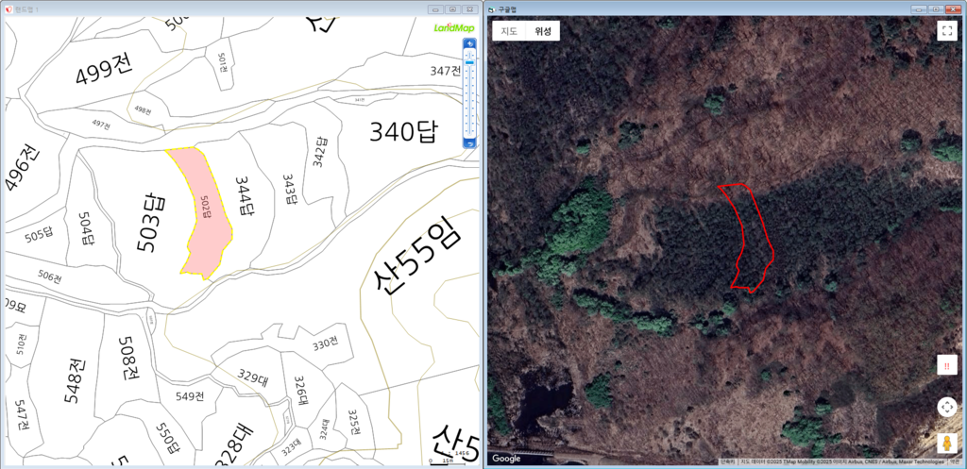Maximize the 구글맵 window
This screenshot has height=469, width=967.
(937, 8)
